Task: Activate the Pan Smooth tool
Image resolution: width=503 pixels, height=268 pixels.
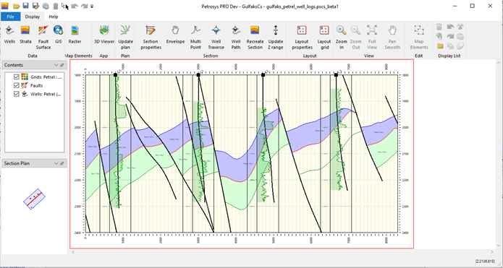Action: click(x=392, y=38)
